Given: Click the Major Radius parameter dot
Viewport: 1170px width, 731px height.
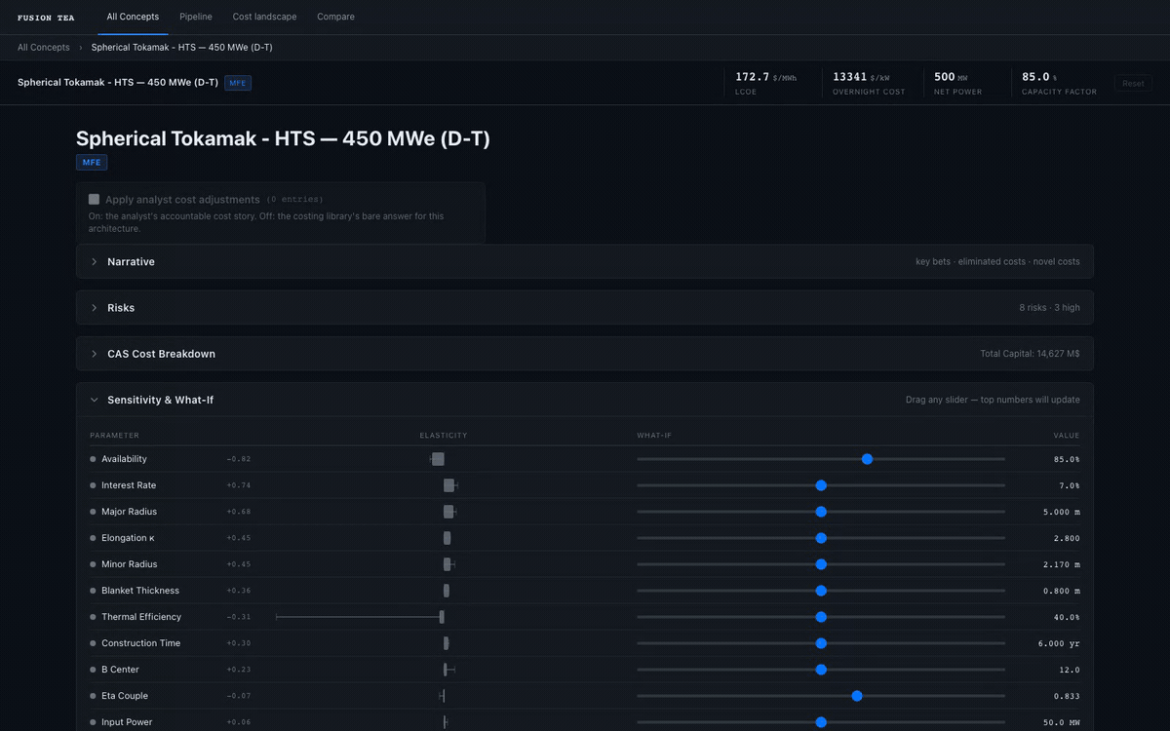Looking at the screenshot, I should click(93, 512).
